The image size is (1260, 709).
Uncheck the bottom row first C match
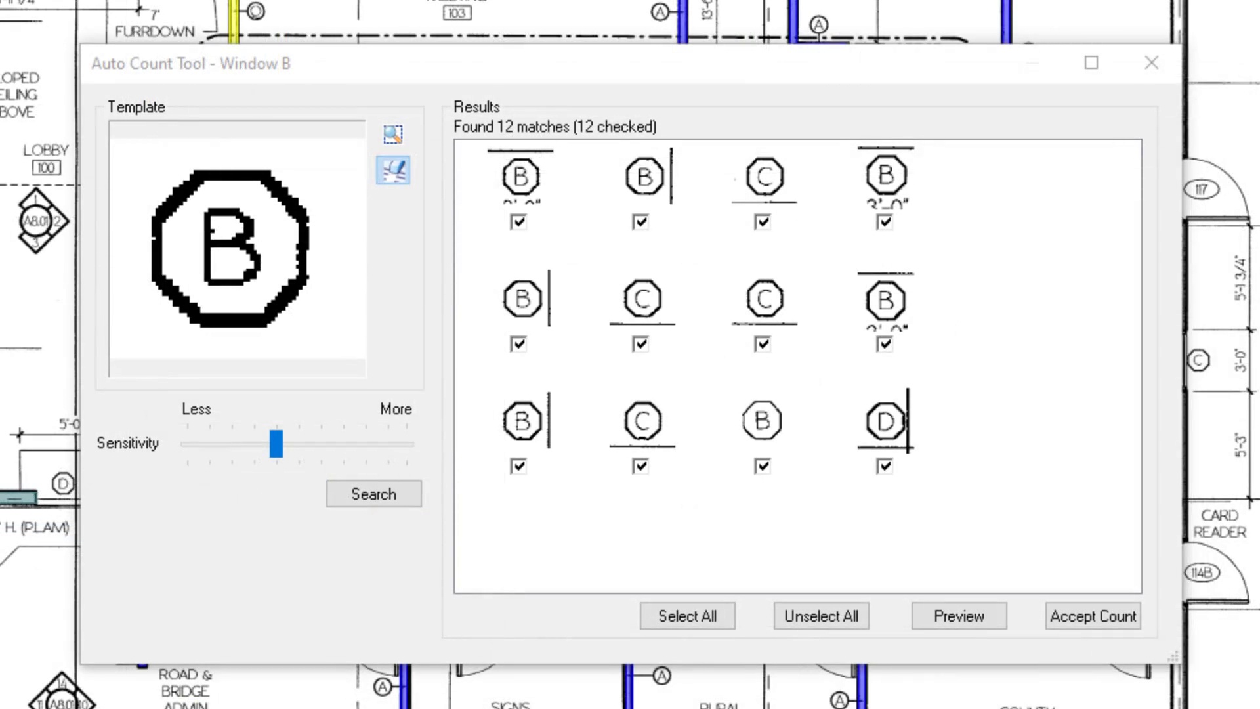[640, 466]
